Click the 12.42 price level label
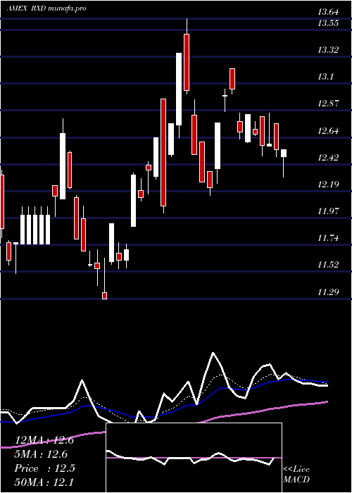The width and height of the screenshot is (352, 493). (x=329, y=157)
